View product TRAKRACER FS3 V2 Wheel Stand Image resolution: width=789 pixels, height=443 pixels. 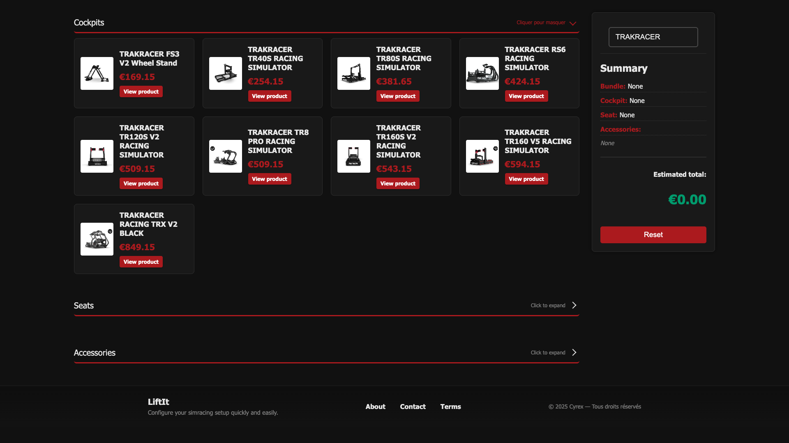tap(141, 91)
